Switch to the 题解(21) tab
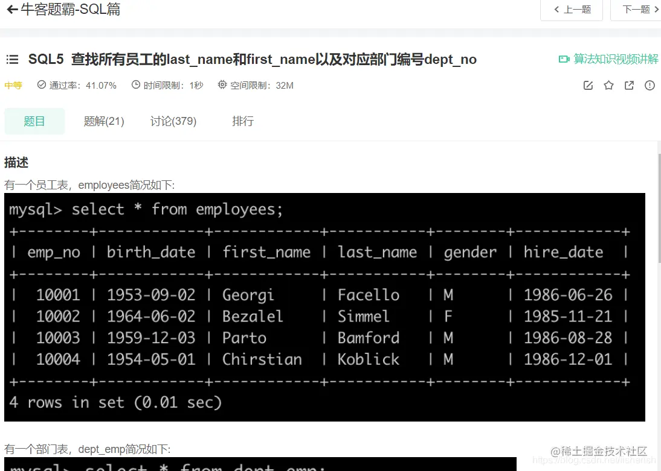 click(x=104, y=121)
